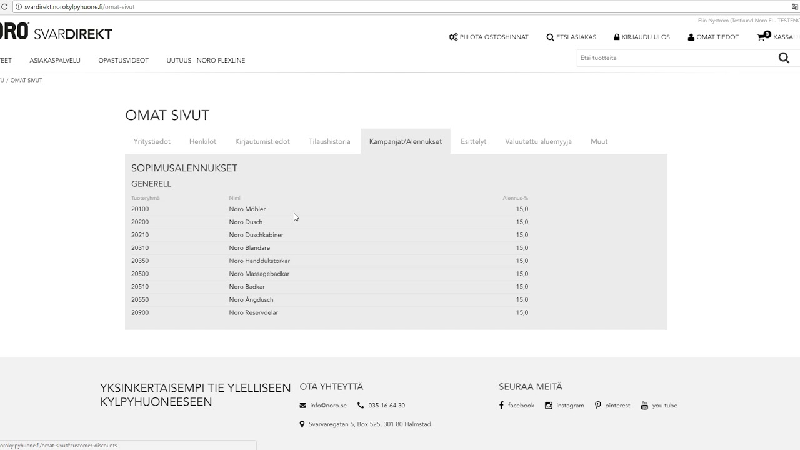Switch to the Yritystiedot tab

tap(152, 141)
